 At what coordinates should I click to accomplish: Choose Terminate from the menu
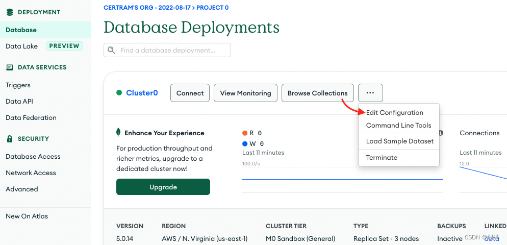(382, 158)
